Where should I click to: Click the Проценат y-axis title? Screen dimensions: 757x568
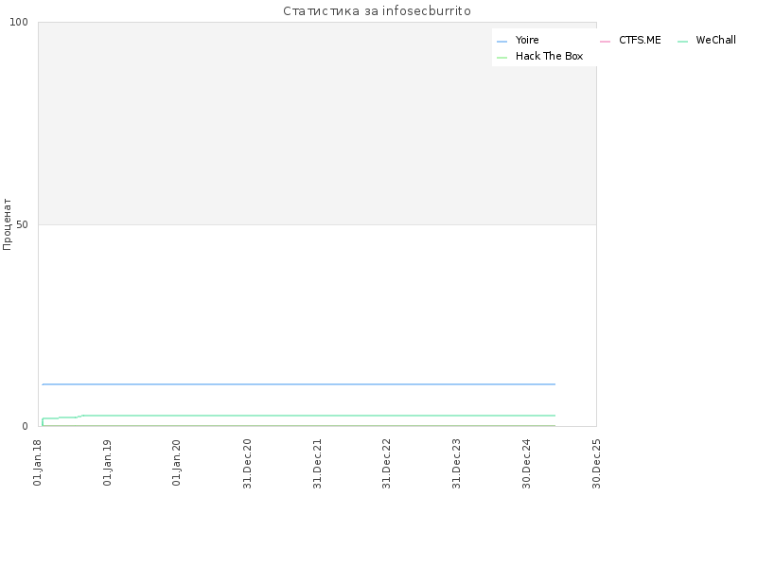[7, 224]
